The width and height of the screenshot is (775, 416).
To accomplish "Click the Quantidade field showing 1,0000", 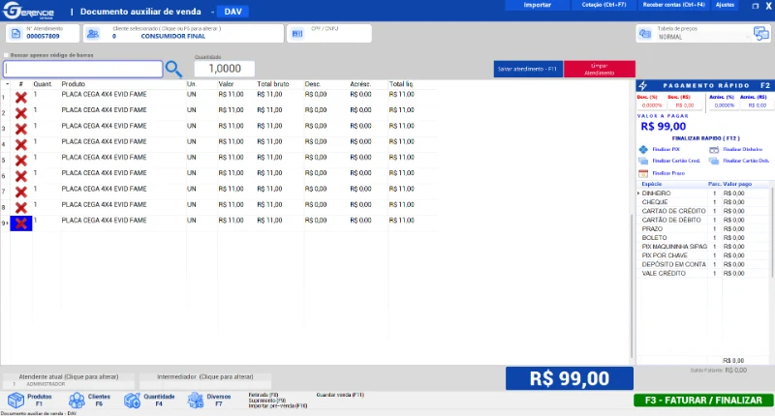I will (x=225, y=69).
